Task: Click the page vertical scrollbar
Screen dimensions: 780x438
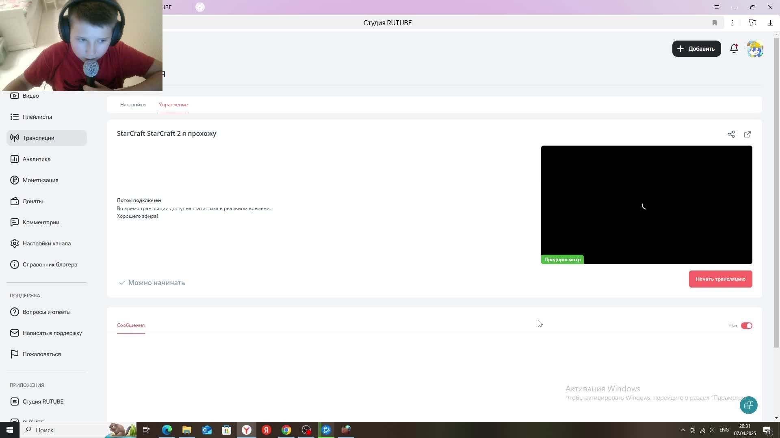Action: [776, 191]
